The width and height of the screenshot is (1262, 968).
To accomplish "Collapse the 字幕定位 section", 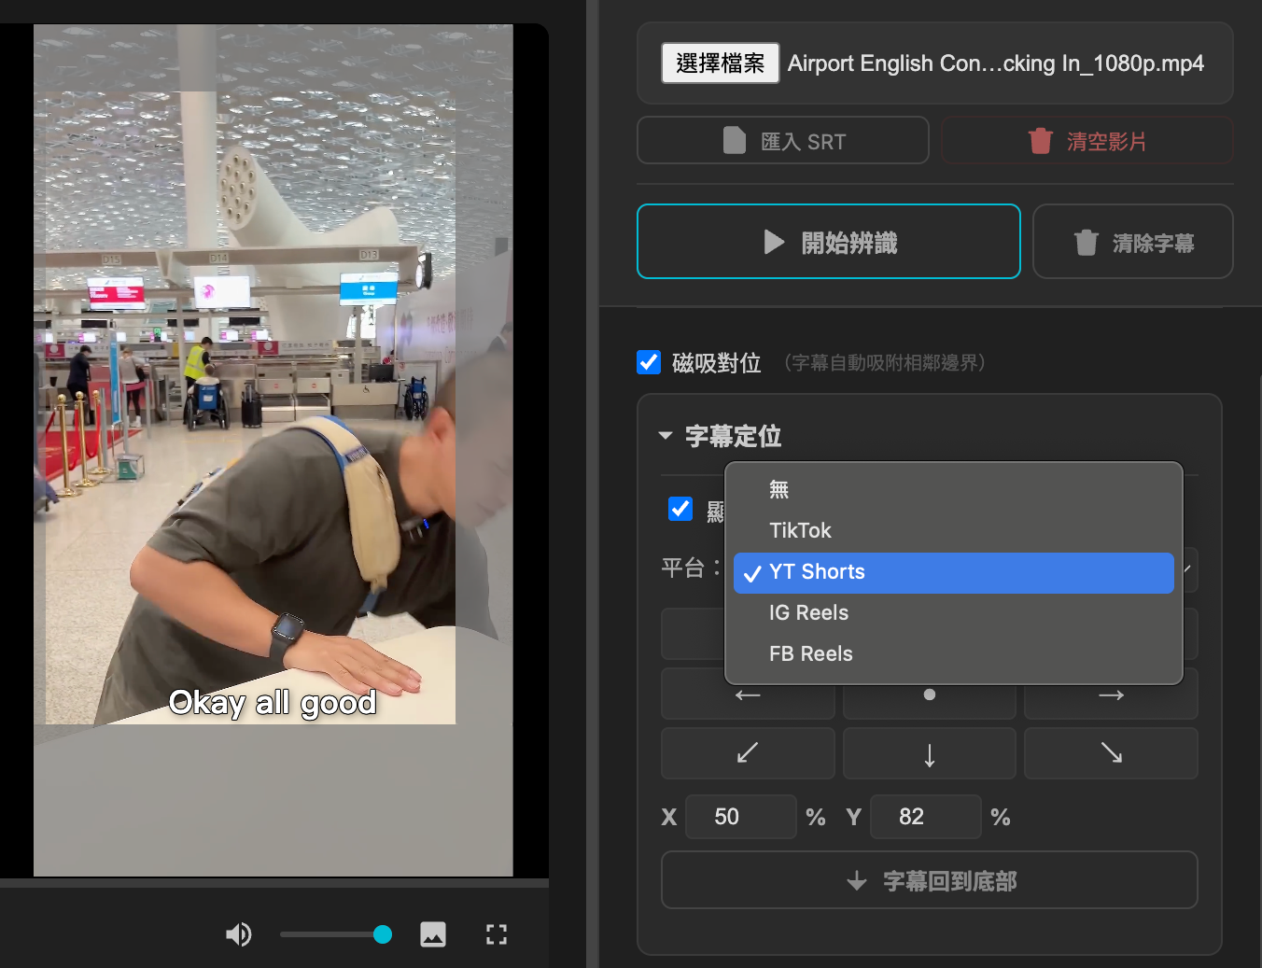I will (666, 436).
